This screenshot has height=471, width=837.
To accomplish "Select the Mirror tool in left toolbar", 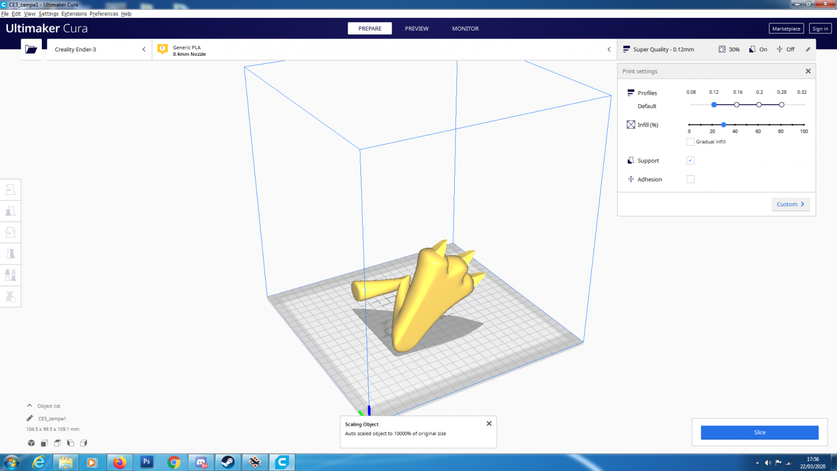I will [x=10, y=254].
